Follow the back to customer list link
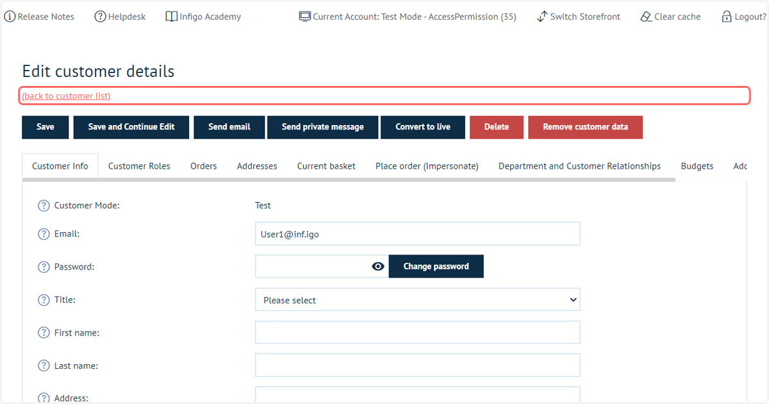The height and width of the screenshot is (404, 769). 66,96
